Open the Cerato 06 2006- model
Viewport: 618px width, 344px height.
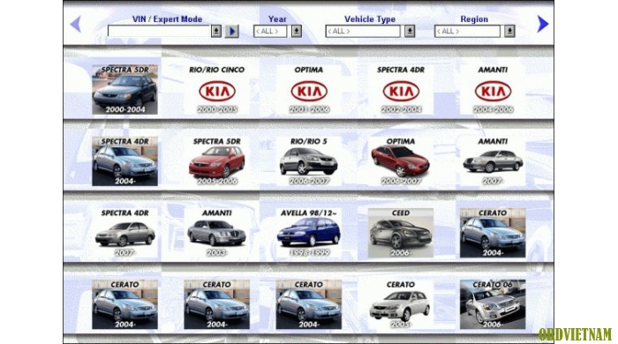click(493, 304)
